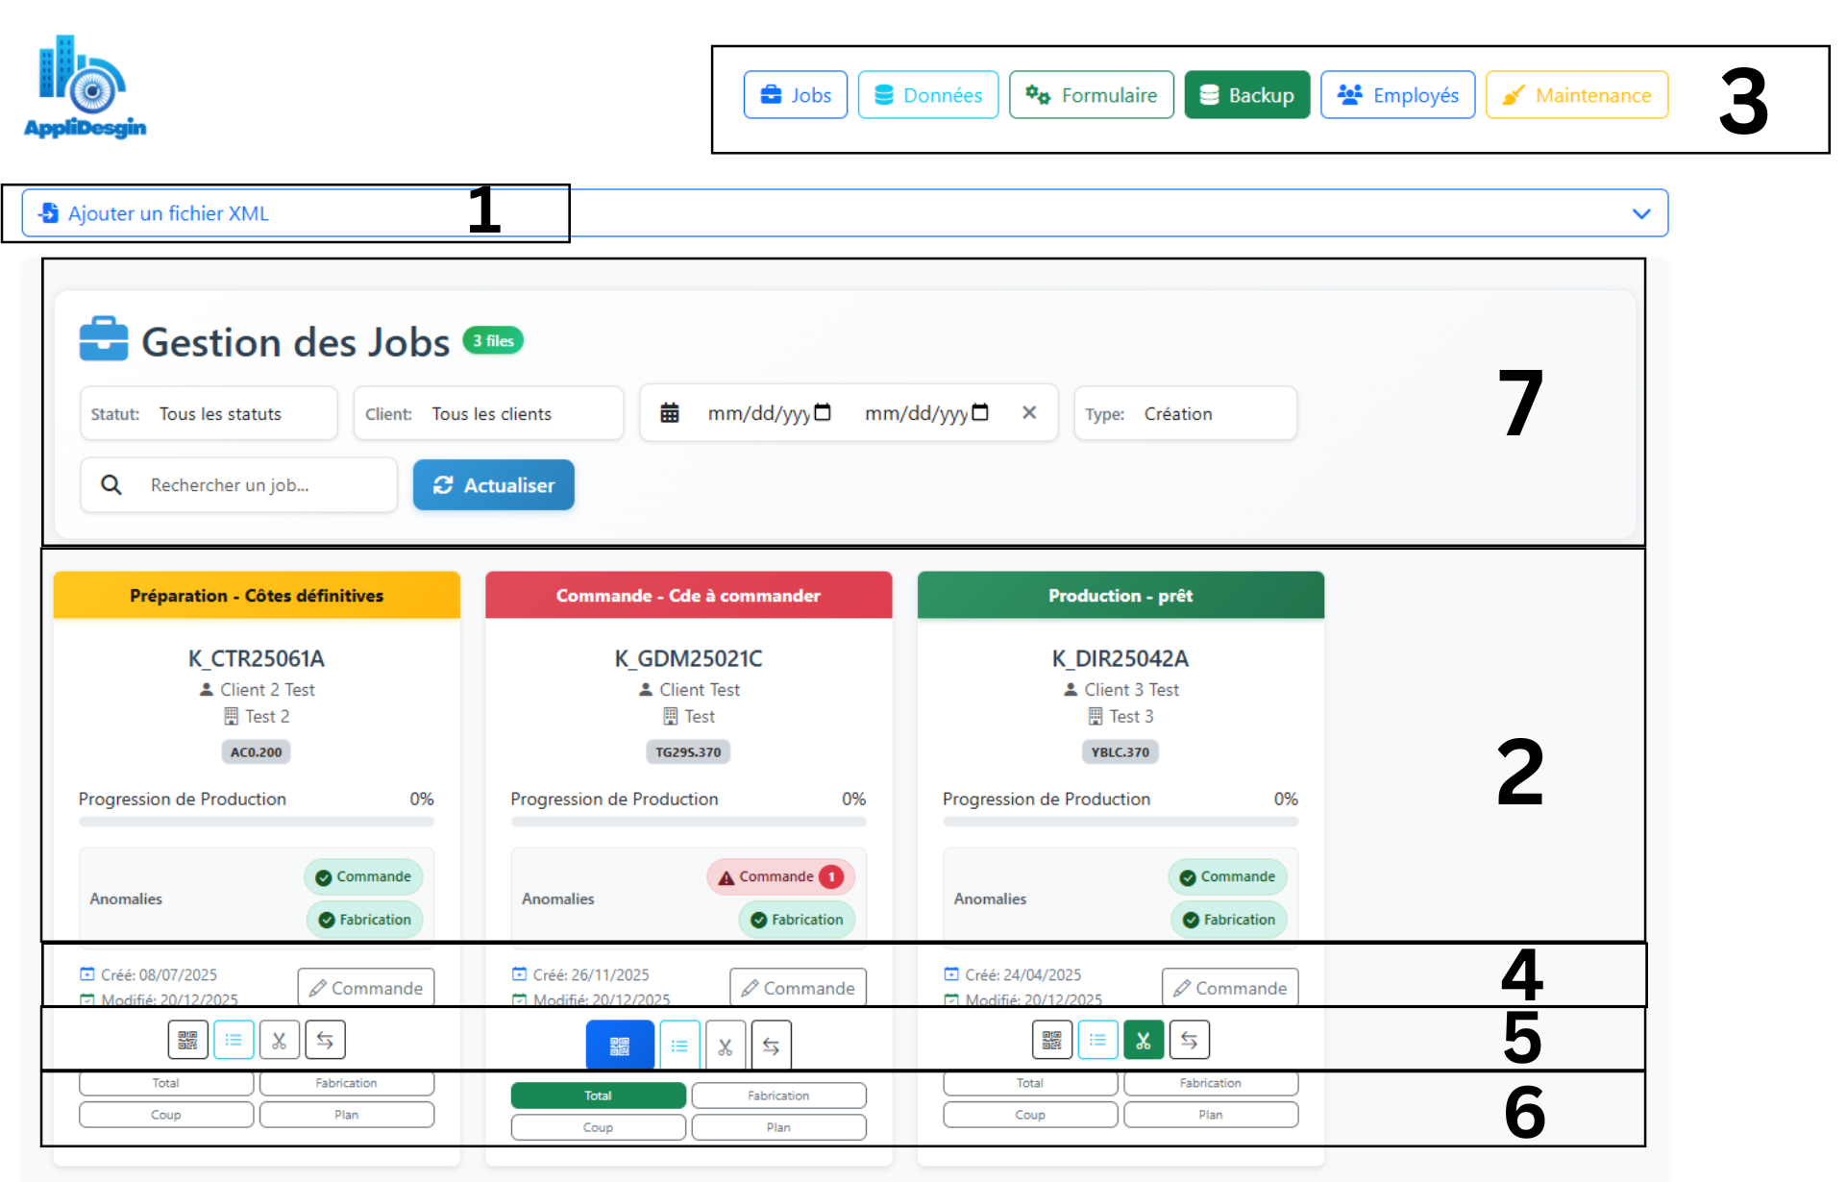The image size is (1847, 1182).
Task: Toggle Coup button on K_DIR25042A card
Action: tap(1029, 1115)
